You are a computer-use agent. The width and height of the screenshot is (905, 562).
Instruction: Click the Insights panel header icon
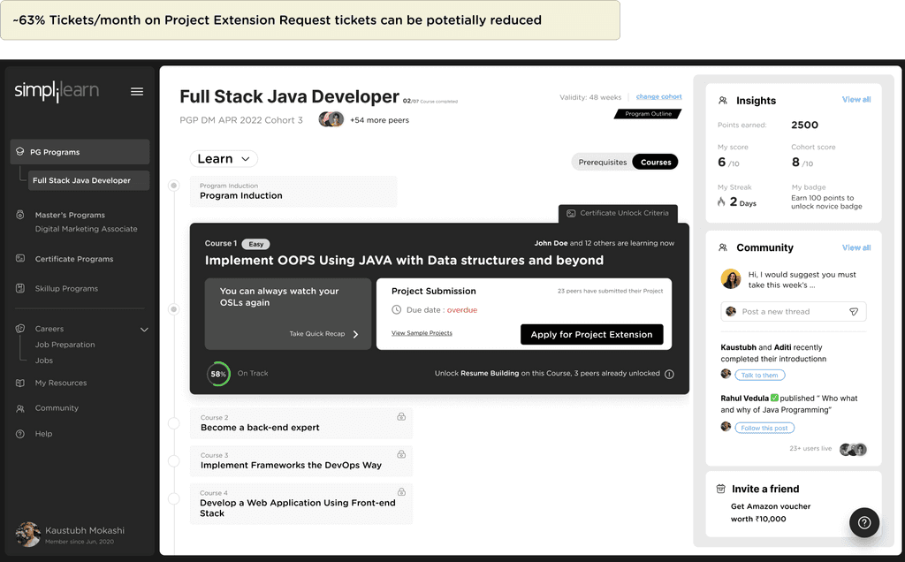pyautogui.click(x=723, y=101)
